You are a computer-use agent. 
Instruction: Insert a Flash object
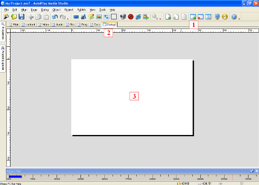pyautogui.click(x=131, y=17)
